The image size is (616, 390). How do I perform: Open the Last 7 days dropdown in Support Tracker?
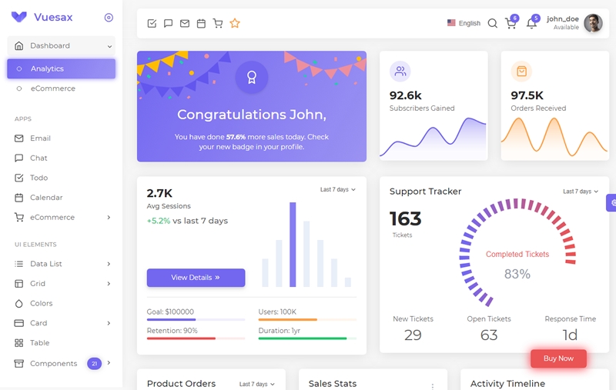tap(581, 192)
